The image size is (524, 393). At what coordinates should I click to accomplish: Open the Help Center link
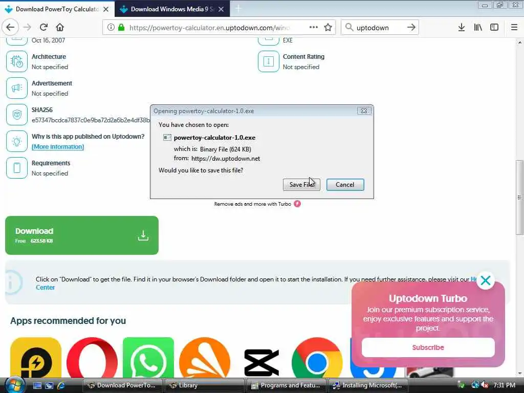click(x=45, y=288)
